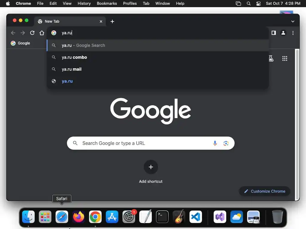Add a shortcut with plus button

click(x=151, y=167)
